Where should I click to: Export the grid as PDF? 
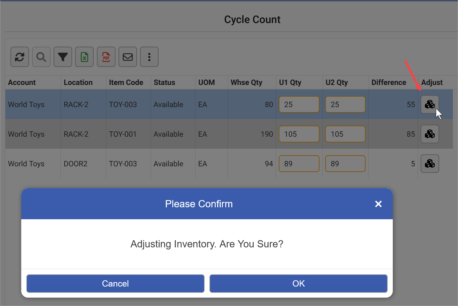coord(106,57)
